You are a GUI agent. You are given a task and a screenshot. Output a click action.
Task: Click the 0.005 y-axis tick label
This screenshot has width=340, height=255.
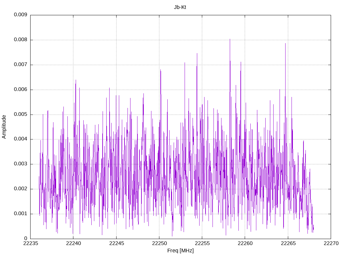(x=21, y=114)
